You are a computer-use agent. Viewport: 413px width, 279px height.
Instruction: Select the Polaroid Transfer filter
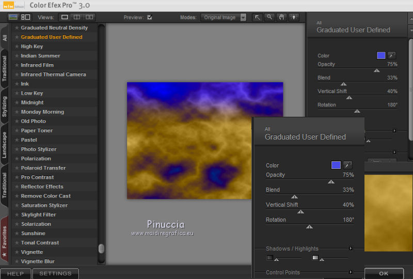coord(43,168)
